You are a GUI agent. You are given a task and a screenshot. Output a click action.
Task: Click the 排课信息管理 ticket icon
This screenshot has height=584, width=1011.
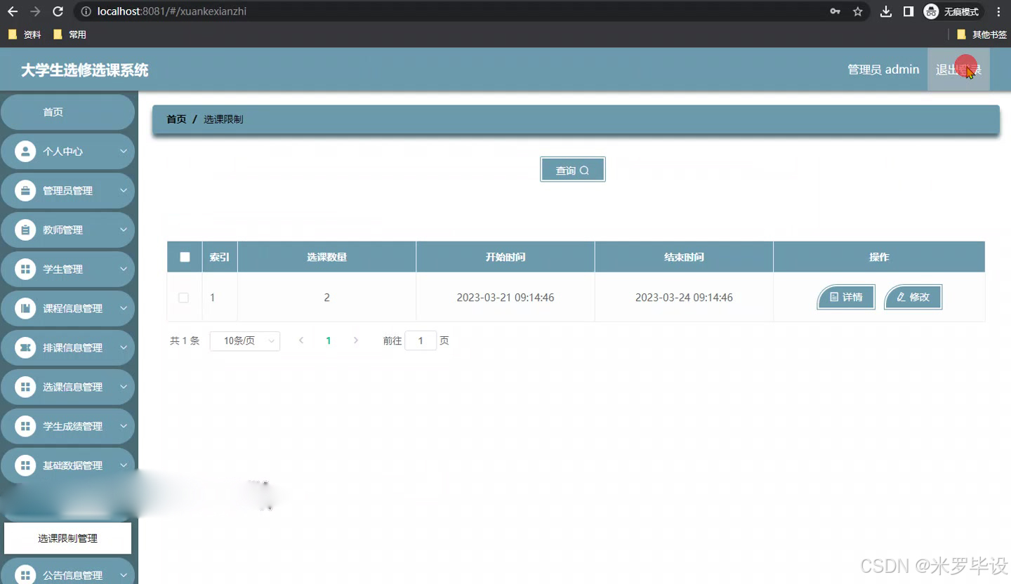[25, 347]
